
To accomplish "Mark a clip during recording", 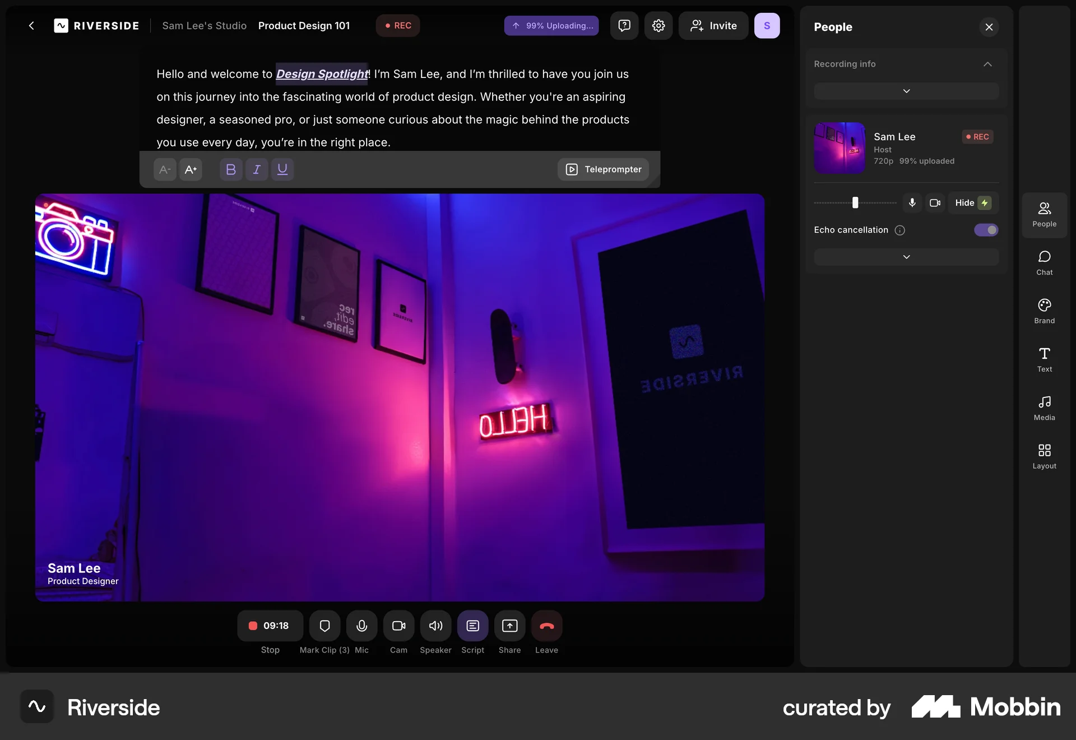I will (324, 626).
